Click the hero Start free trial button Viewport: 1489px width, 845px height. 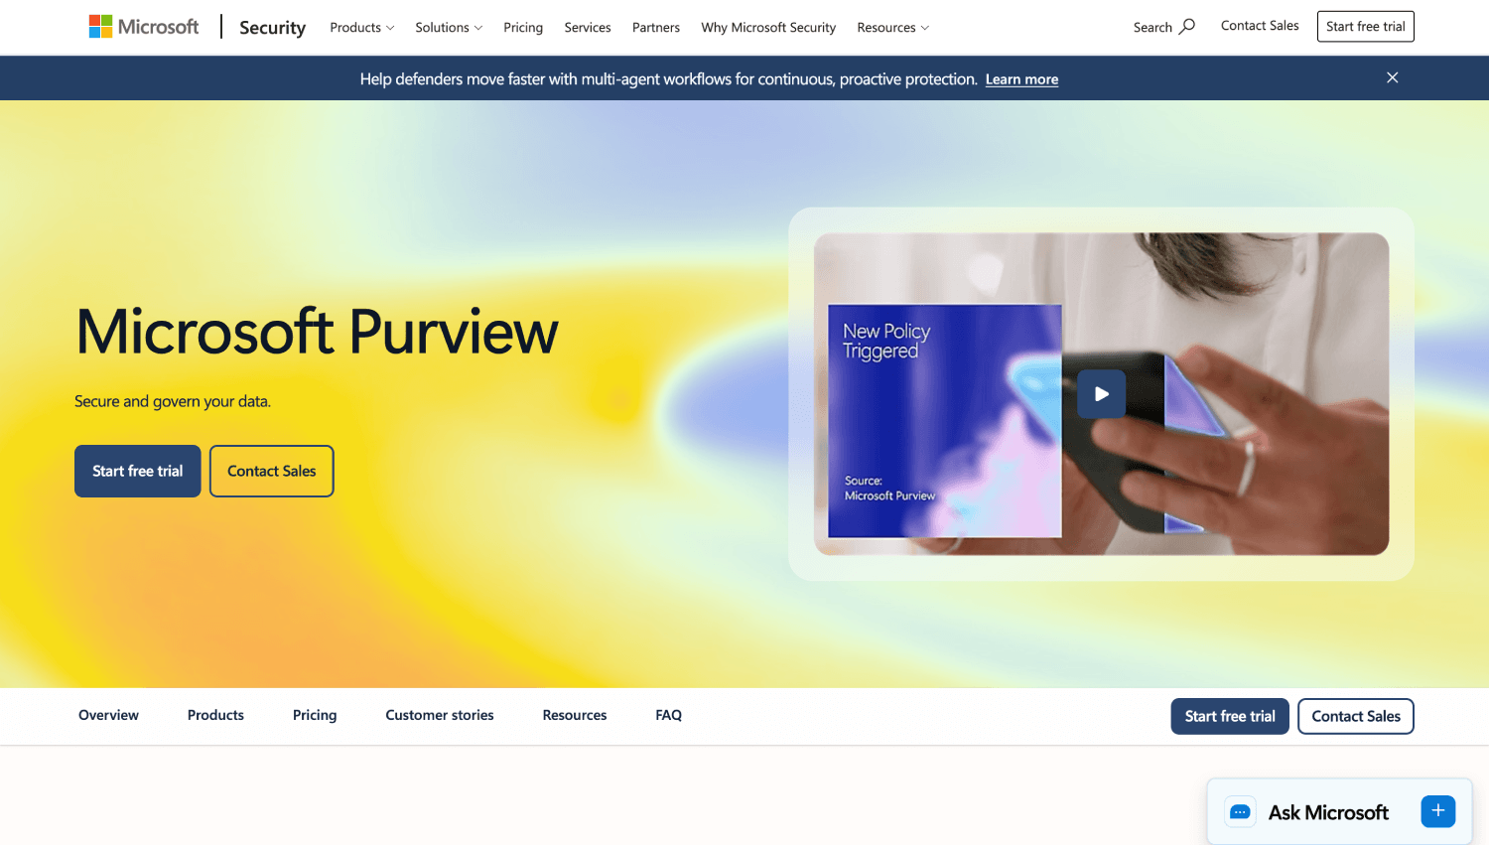[x=138, y=471]
